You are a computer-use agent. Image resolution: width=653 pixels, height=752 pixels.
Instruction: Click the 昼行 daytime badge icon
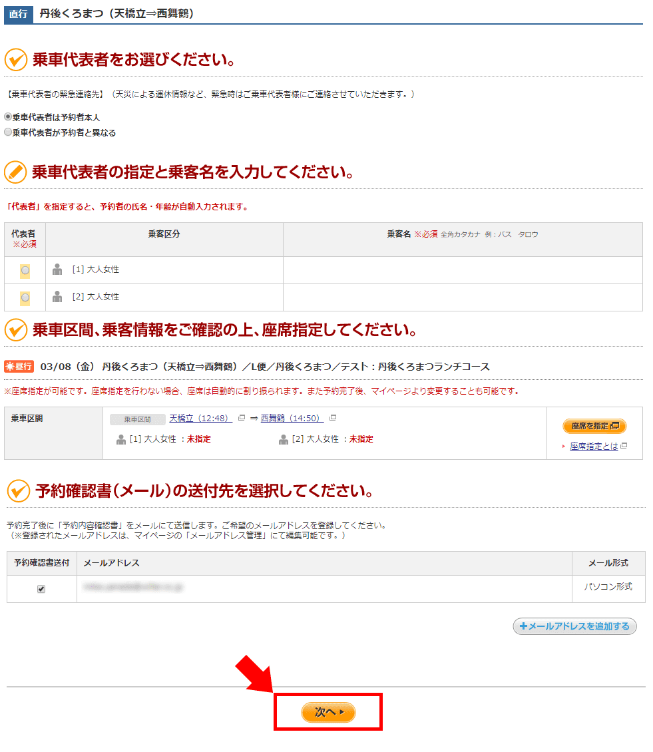coord(19,367)
